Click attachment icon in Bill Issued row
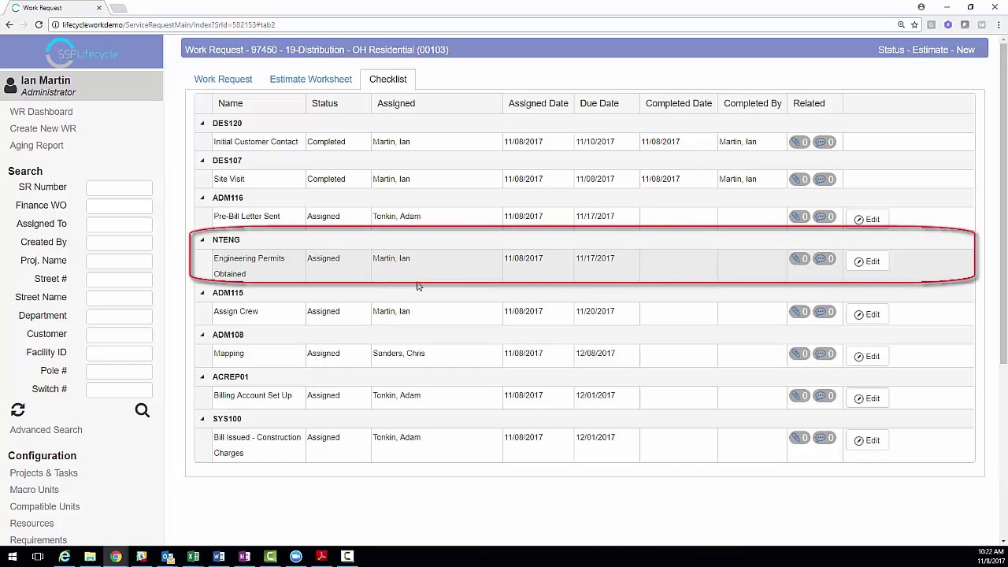 point(799,438)
